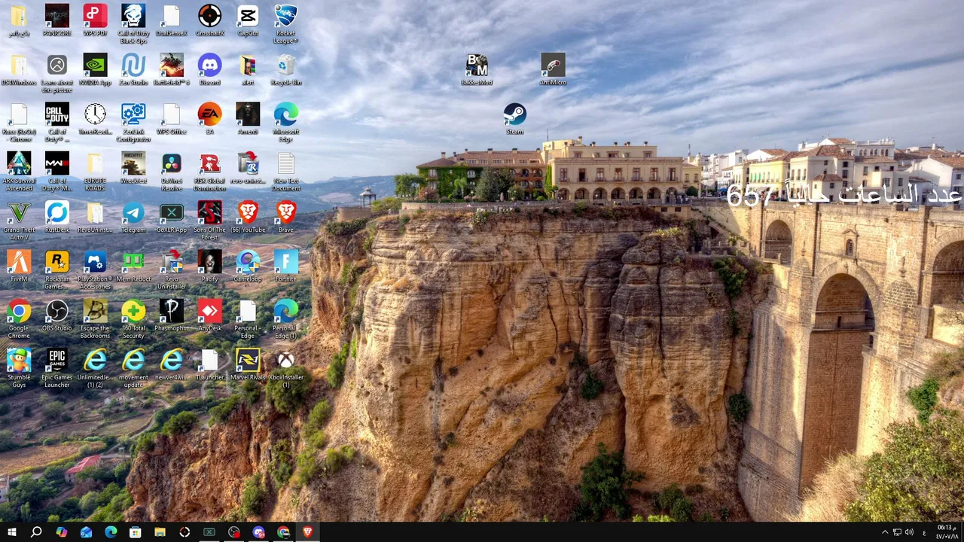Select the Mem Reduct desktop icon
The height and width of the screenshot is (542, 964).
[x=133, y=266]
